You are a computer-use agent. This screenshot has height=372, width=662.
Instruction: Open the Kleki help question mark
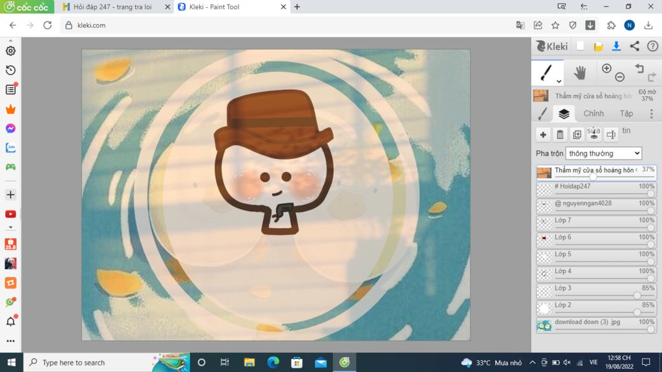click(x=652, y=46)
